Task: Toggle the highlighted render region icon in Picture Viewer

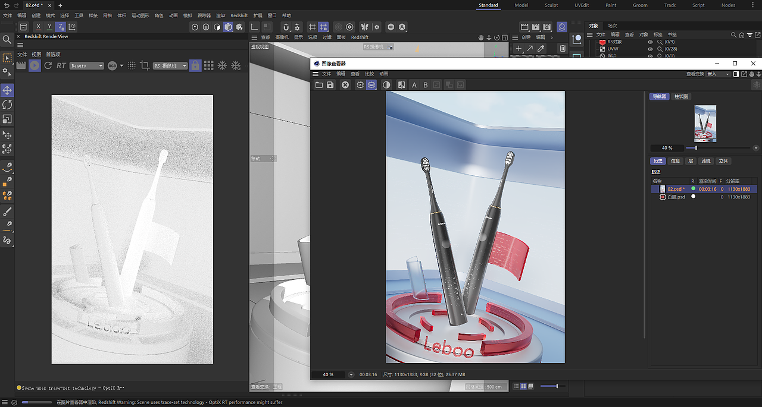Action: point(371,85)
